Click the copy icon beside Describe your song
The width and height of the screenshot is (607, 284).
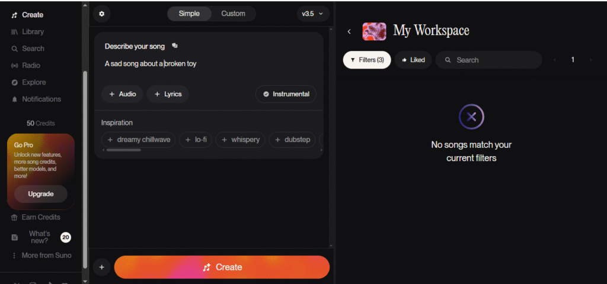pos(174,46)
